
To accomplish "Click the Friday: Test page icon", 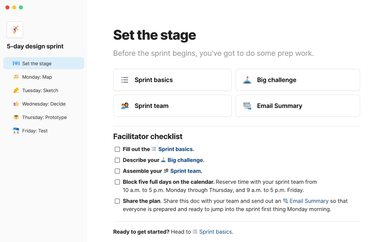I will tap(16, 131).
